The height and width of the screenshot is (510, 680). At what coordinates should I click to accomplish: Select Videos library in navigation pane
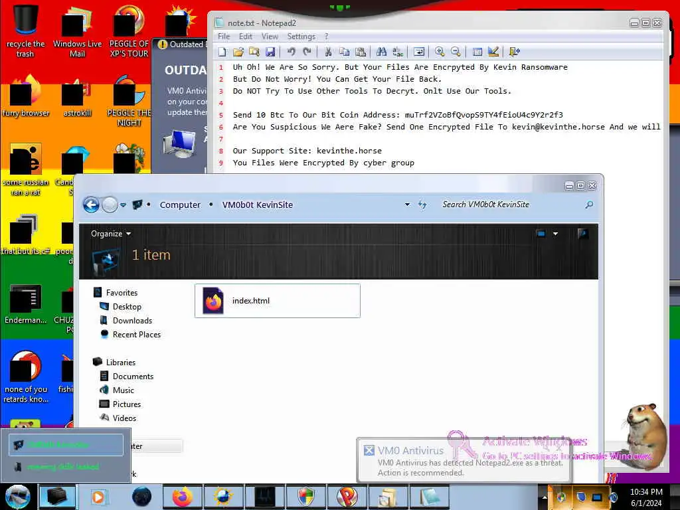coord(124,418)
